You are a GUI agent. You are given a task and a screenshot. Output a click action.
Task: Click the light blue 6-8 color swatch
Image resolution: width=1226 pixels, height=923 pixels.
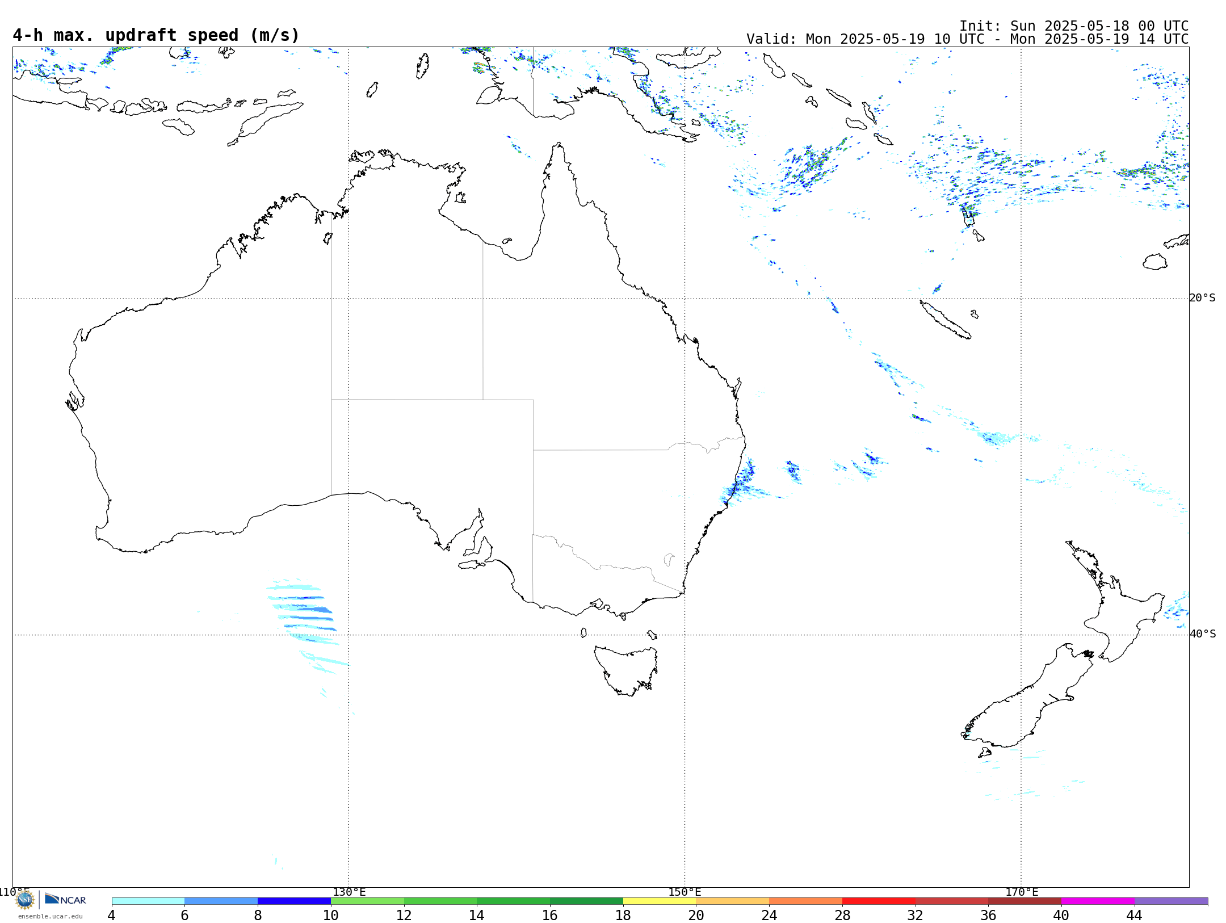221,901
